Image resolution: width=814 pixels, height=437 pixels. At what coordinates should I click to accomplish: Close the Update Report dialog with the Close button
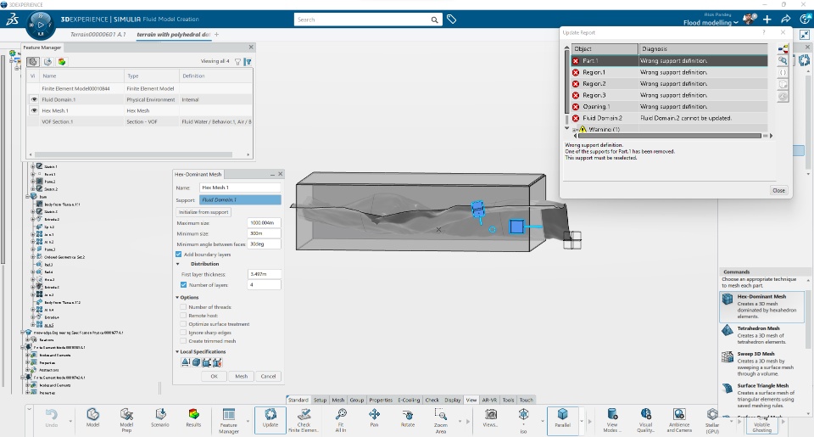(x=778, y=190)
